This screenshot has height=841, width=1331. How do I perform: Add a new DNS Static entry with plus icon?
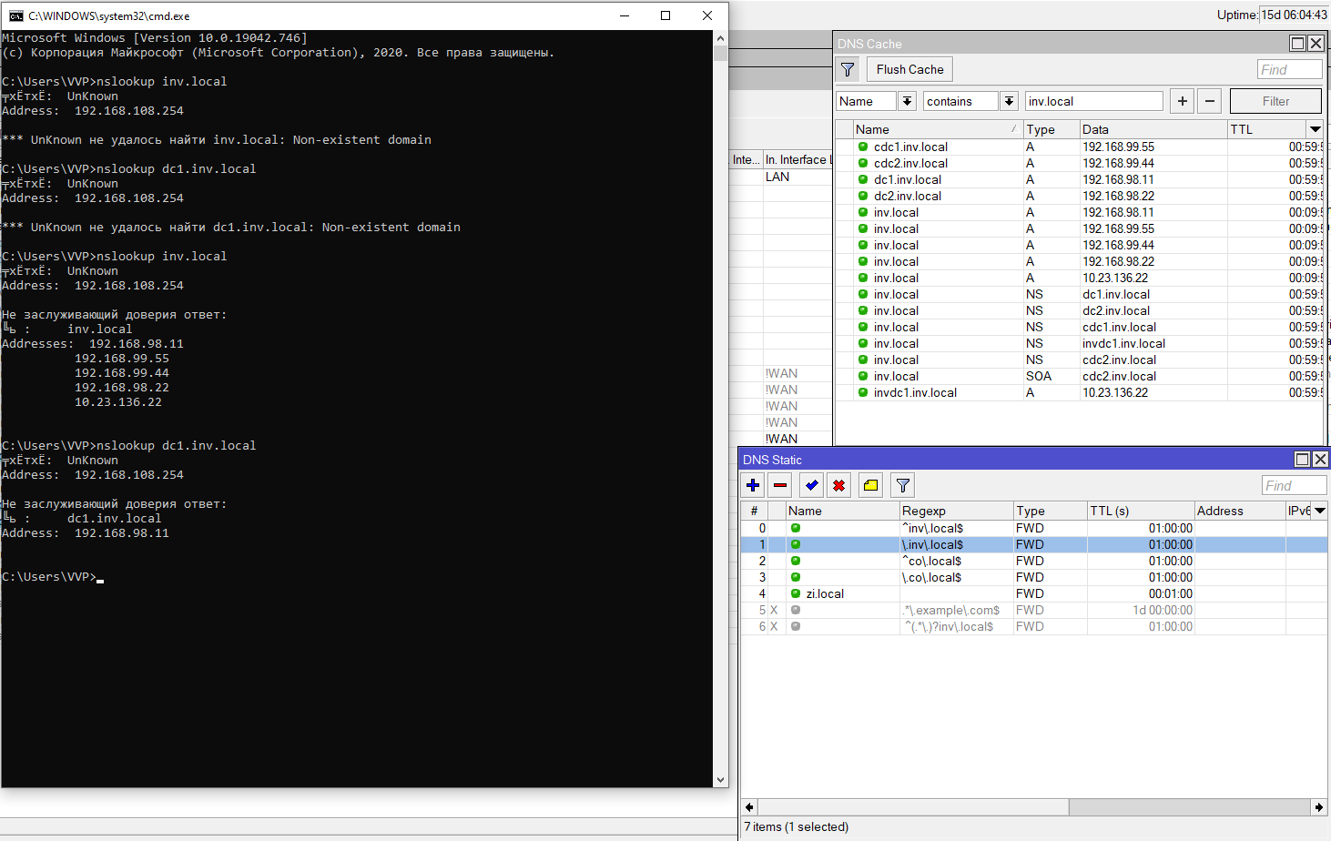pos(753,485)
